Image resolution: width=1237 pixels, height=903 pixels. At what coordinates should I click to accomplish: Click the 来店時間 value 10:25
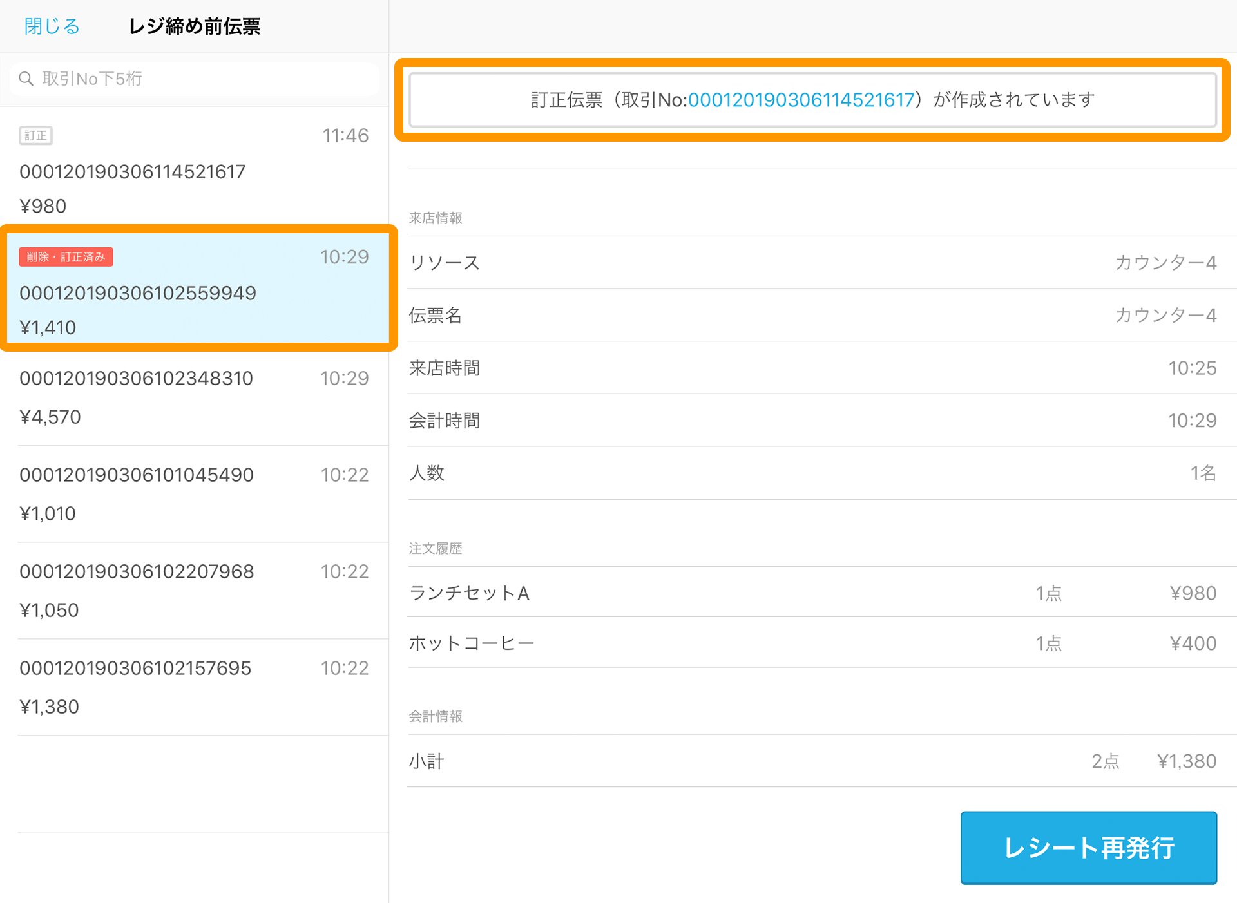tap(1193, 368)
